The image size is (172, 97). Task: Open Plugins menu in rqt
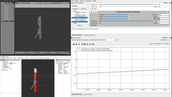point(77,1)
